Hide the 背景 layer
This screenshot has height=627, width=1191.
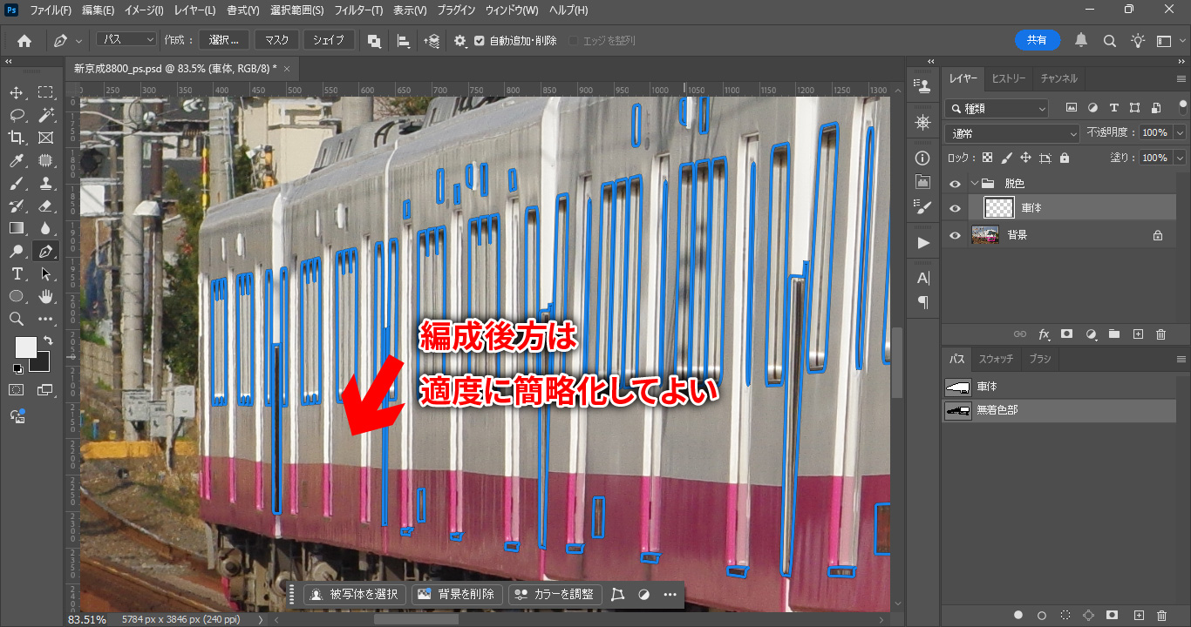click(955, 235)
